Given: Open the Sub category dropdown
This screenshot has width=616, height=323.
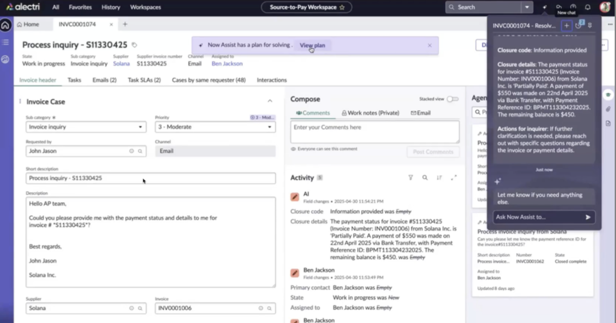Looking at the screenshot, I should coord(86,127).
